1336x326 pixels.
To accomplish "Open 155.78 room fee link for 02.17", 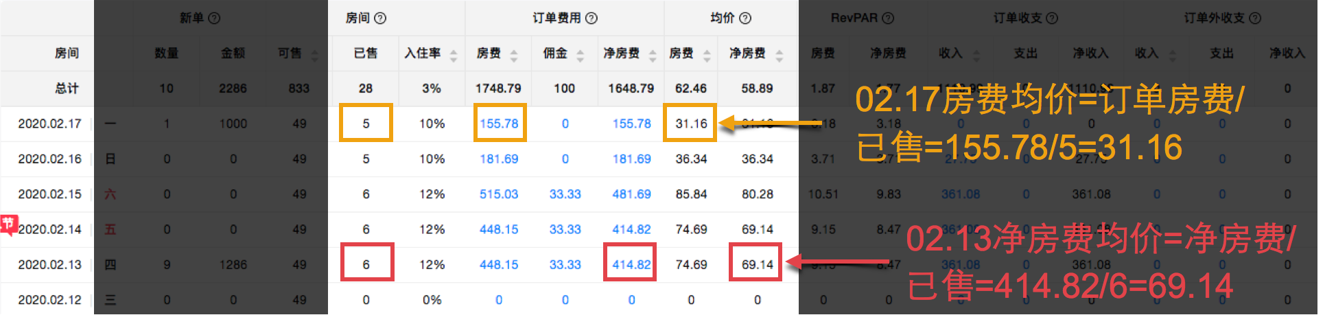I will pyautogui.click(x=499, y=124).
